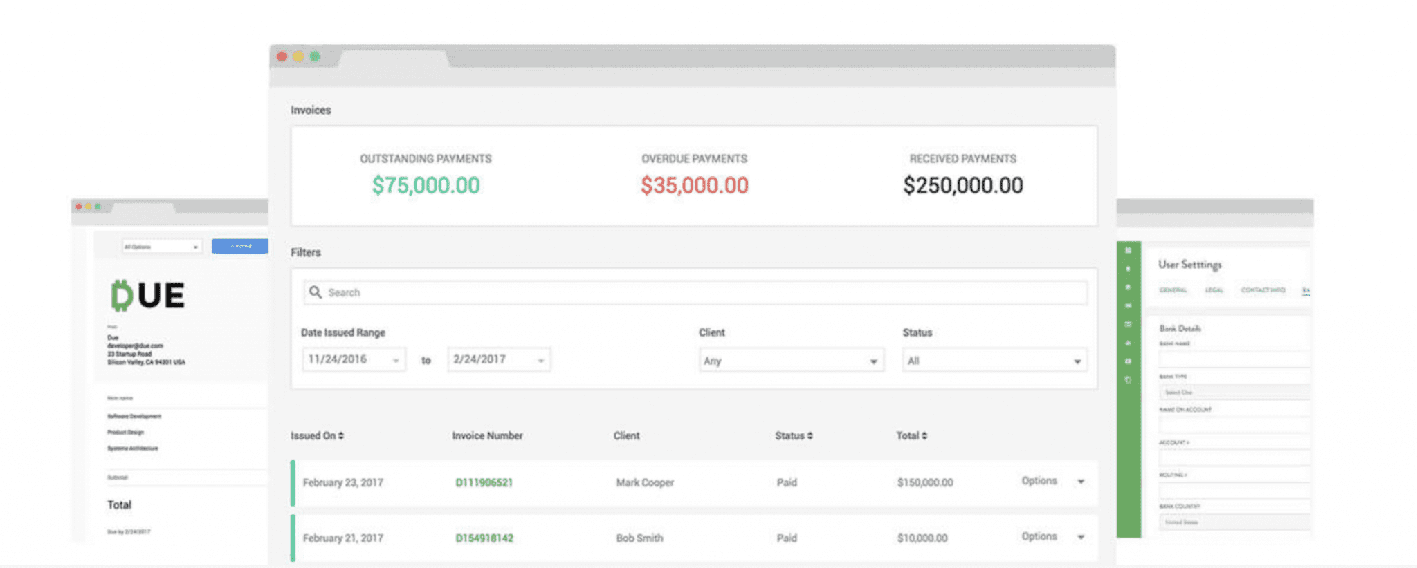Switch to the General tab in User Settings

[1173, 290]
